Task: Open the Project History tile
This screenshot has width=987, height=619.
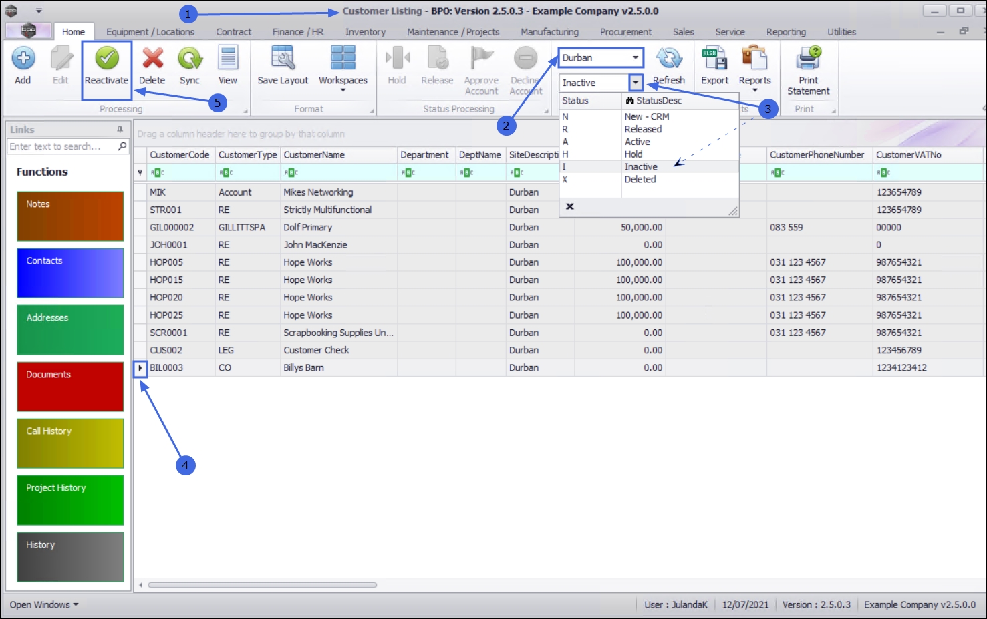Action: (x=70, y=500)
